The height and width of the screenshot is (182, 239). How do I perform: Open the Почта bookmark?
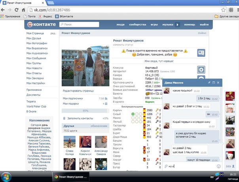[30, 17]
